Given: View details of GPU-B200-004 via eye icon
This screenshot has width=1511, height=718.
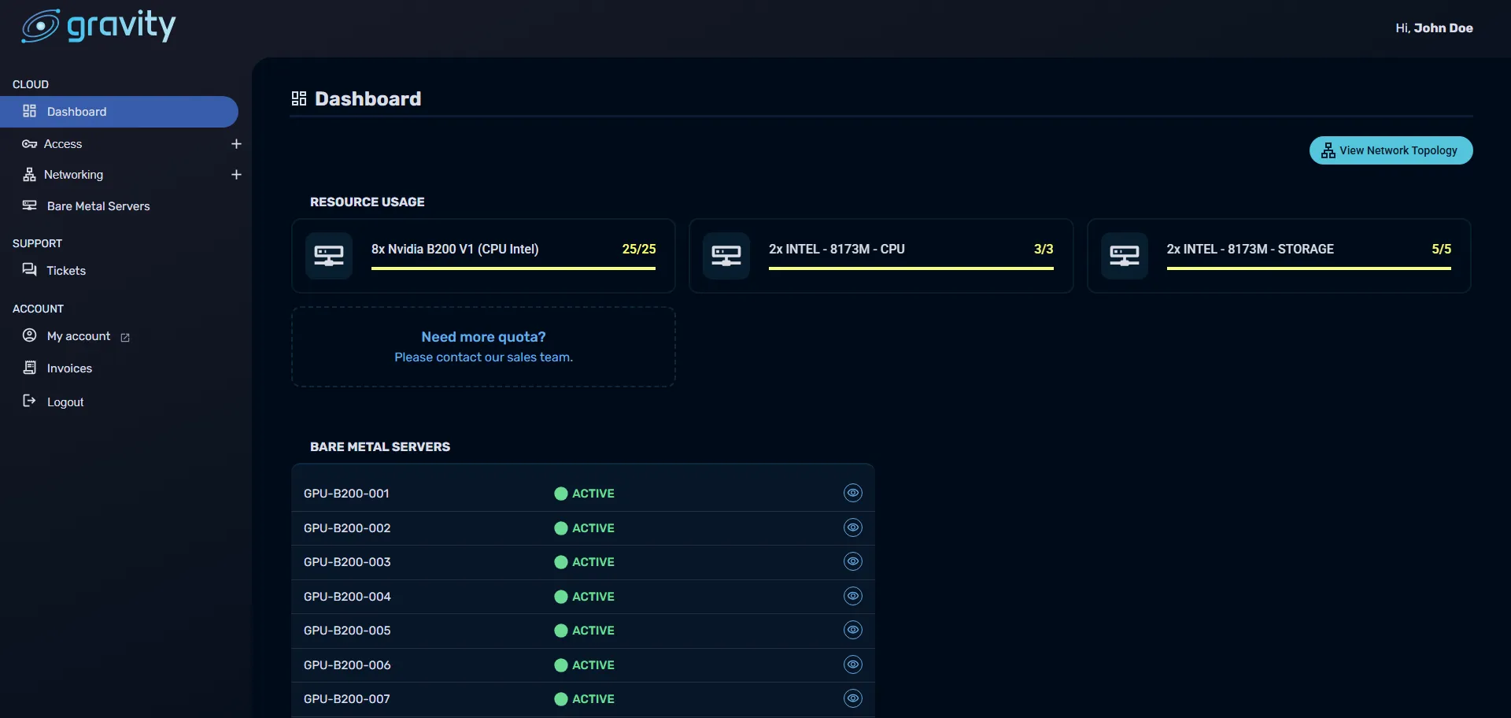Looking at the screenshot, I should click(x=853, y=596).
